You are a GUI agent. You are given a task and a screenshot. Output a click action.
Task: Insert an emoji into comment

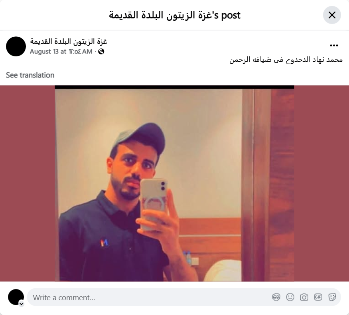(290, 297)
